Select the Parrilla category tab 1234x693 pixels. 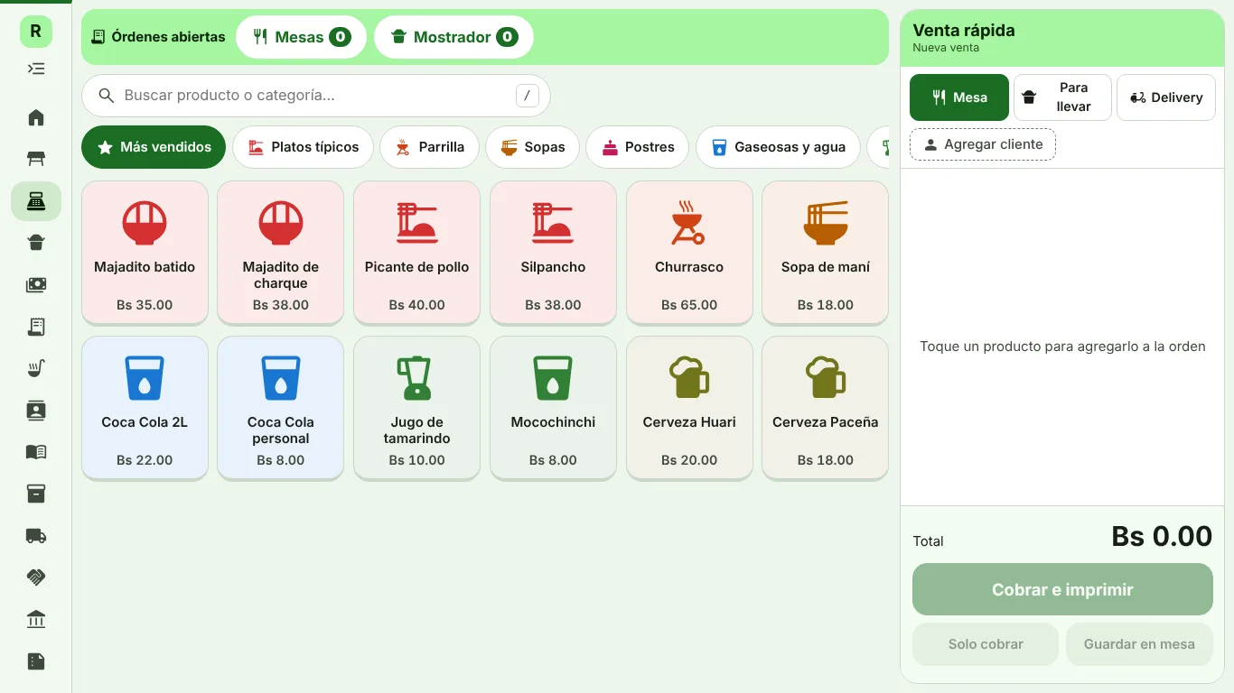pos(429,147)
